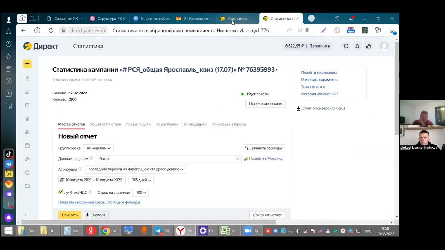Click the 'Остановить показы' button

tap(265, 103)
